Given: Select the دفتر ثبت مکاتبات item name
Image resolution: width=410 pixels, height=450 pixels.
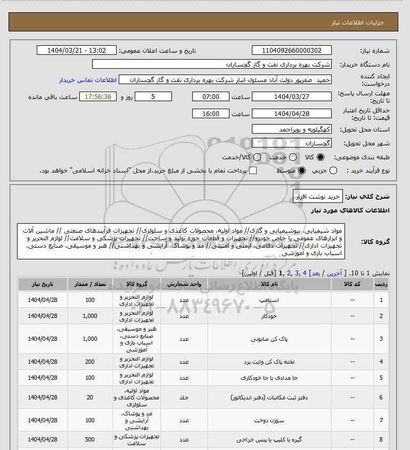Looking at the screenshot, I should click(x=269, y=397).
